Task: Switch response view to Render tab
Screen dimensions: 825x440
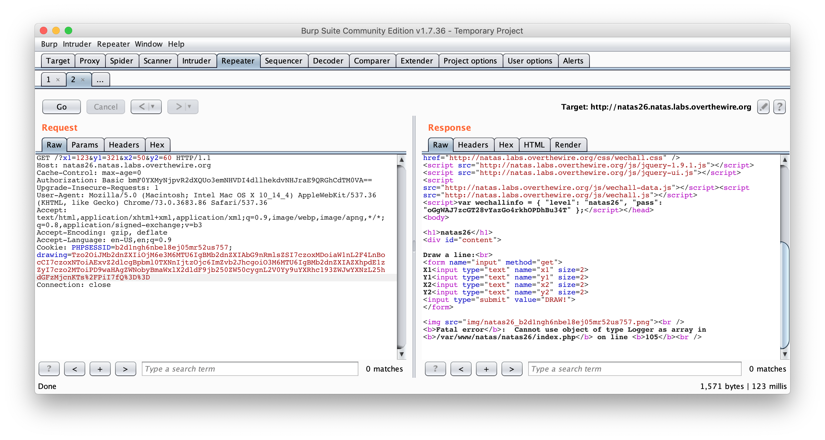Action: point(567,145)
